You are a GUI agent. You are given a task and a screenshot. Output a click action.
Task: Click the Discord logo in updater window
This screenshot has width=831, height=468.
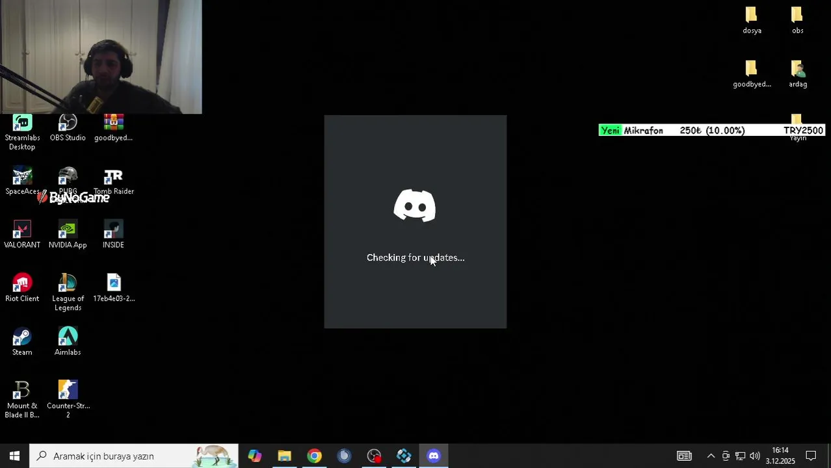click(415, 205)
